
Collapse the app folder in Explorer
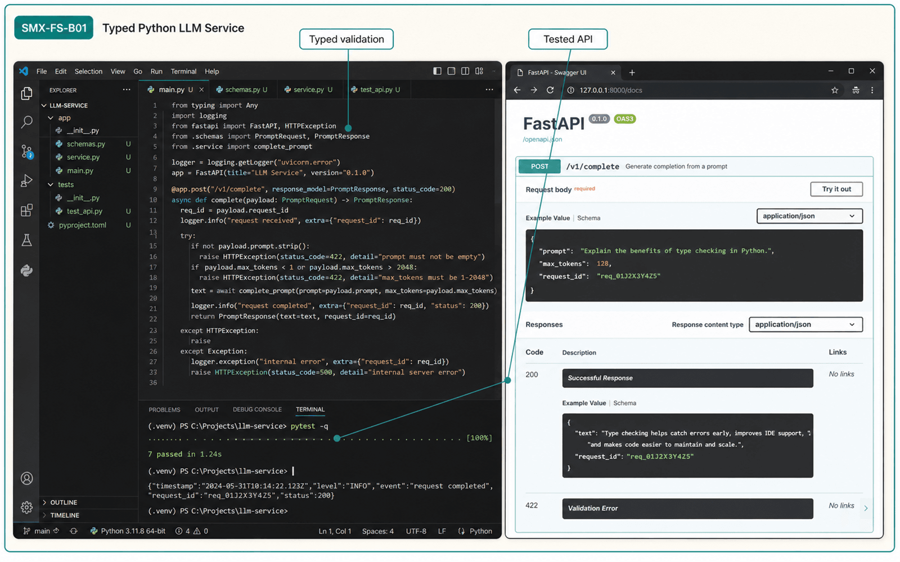pyautogui.click(x=59, y=118)
